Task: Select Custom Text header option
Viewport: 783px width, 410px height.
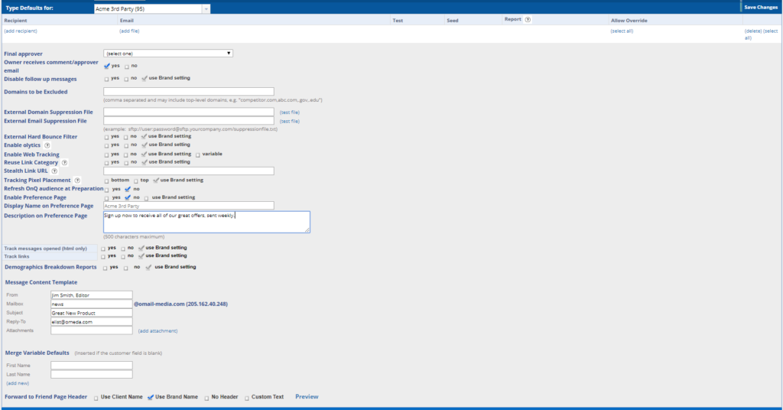Action: click(247, 398)
